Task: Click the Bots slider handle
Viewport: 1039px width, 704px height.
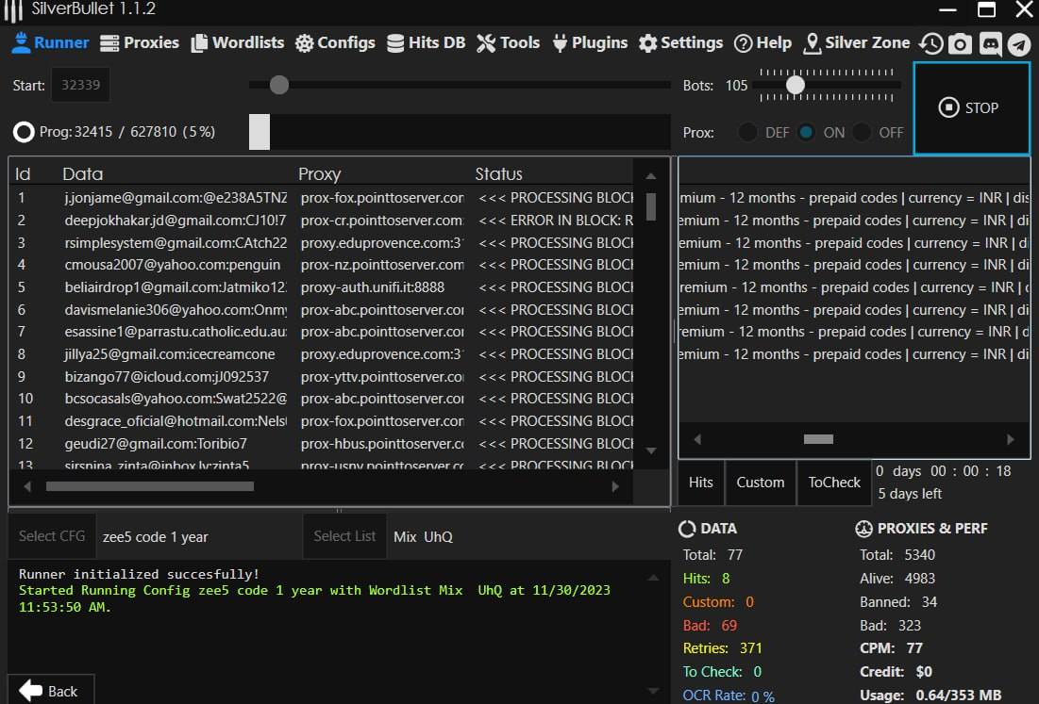Action: (x=796, y=85)
